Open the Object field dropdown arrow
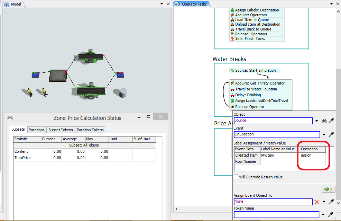Image resolution: width=341 pixels, height=221 pixels. point(316,121)
